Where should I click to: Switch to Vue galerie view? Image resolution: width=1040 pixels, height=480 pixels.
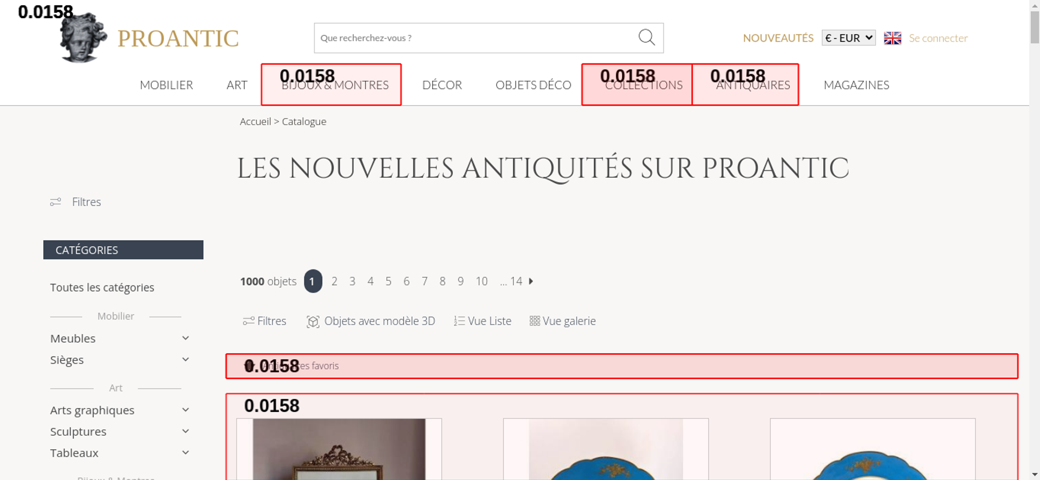tap(563, 321)
